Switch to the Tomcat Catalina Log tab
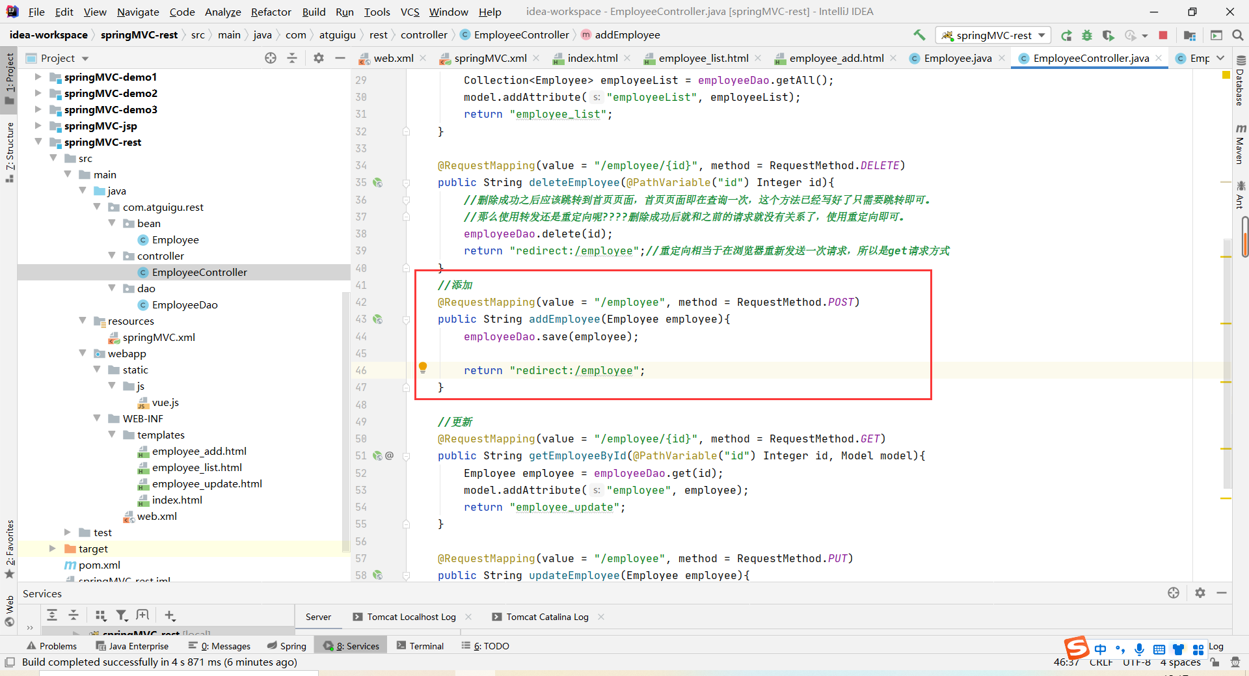The height and width of the screenshot is (676, 1249). click(x=547, y=617)
